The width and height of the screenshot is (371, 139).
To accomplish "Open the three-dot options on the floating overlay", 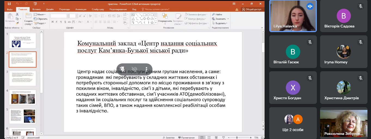I will [x=146, y=69].
